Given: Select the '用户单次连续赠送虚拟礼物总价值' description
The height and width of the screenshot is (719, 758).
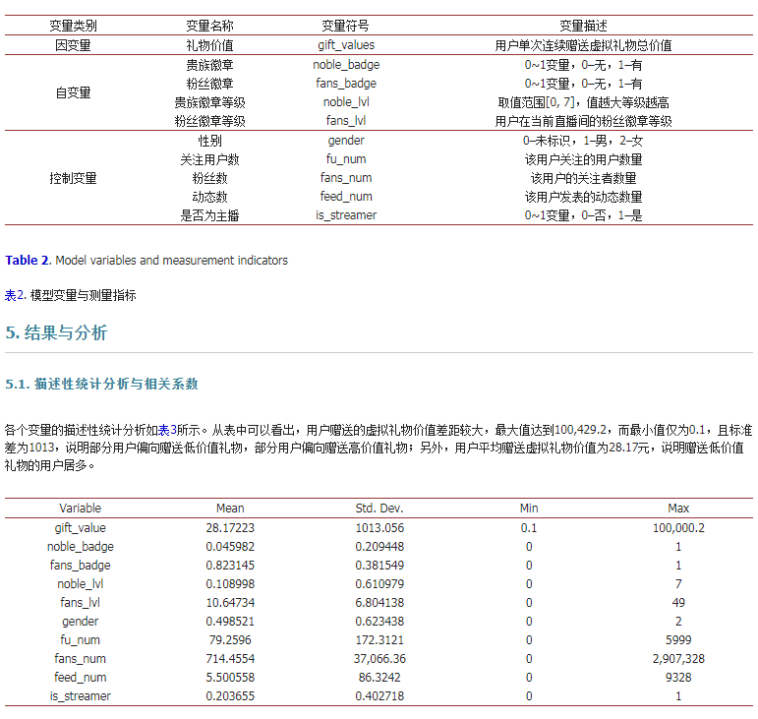Looking at the screenshot, I should 583,45.
